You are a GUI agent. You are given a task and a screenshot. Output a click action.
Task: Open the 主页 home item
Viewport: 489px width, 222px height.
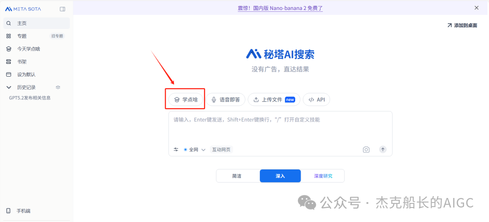coord(37,23)
